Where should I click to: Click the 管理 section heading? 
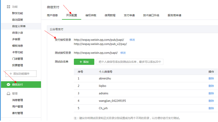(x=15, y=94)
